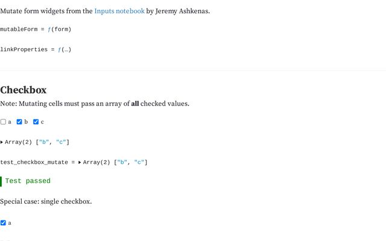
Task: Click the "c" label beside its checkbox
Action: pyautogui.click(x=42, y=122)
